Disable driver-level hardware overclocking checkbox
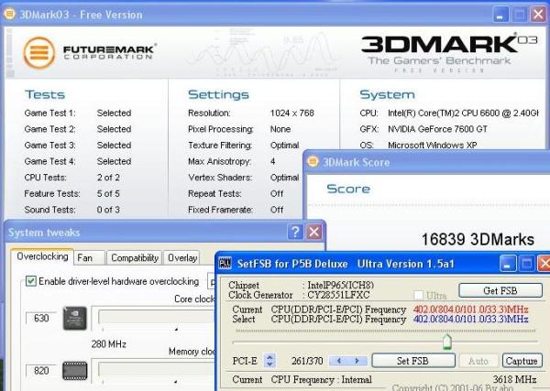 tap(31, 281)
